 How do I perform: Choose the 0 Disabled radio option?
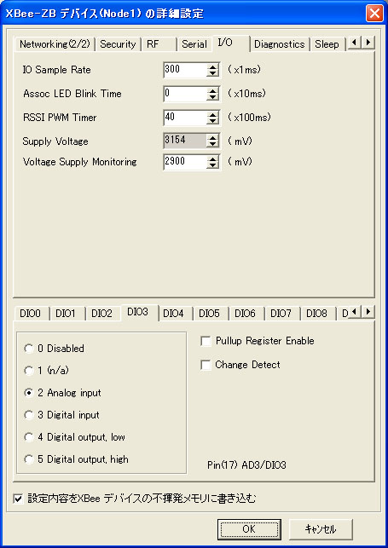(29, 349)
